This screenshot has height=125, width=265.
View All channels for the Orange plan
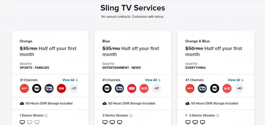click(x=70, y=80)
